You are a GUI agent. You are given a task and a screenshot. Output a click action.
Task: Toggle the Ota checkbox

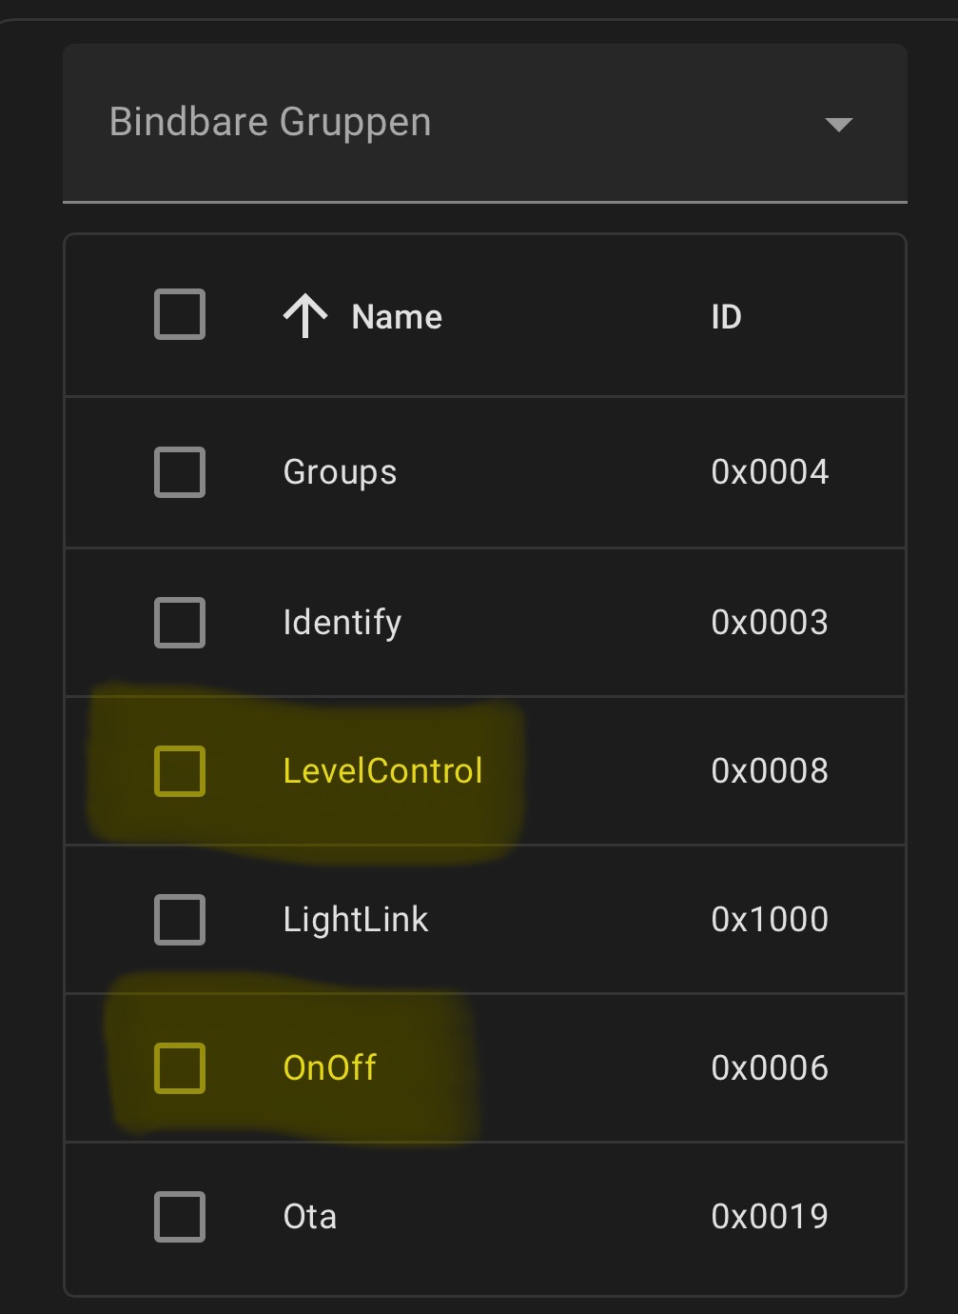click(x=180, y=1217)
